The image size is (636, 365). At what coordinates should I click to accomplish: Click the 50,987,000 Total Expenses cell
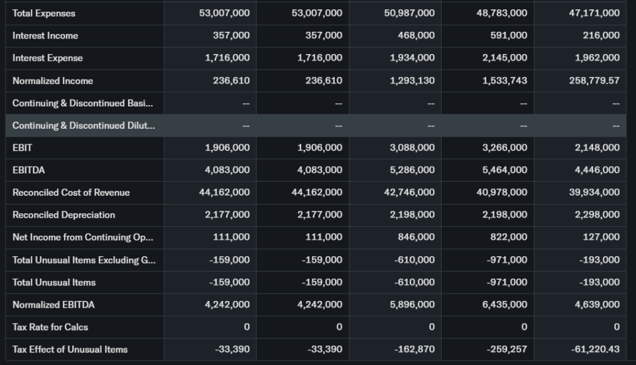(409, 13)
